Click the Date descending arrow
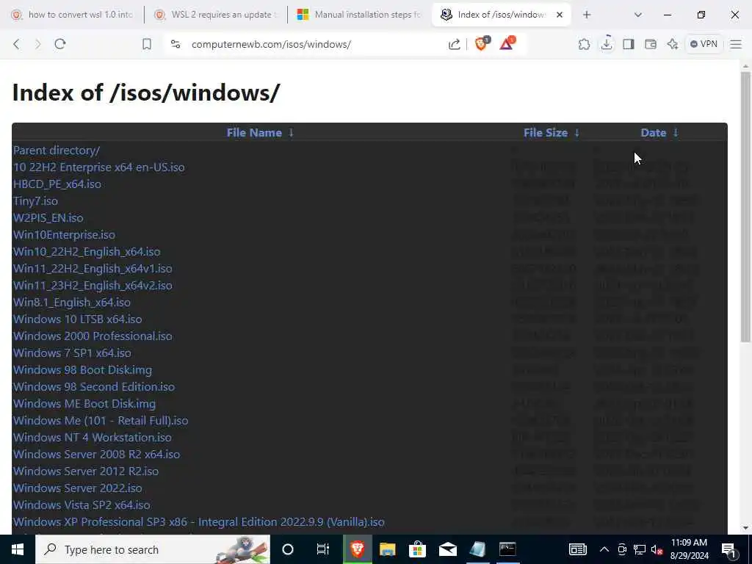The width and height of the screenshot is (752, 564). tap(676, 133)
